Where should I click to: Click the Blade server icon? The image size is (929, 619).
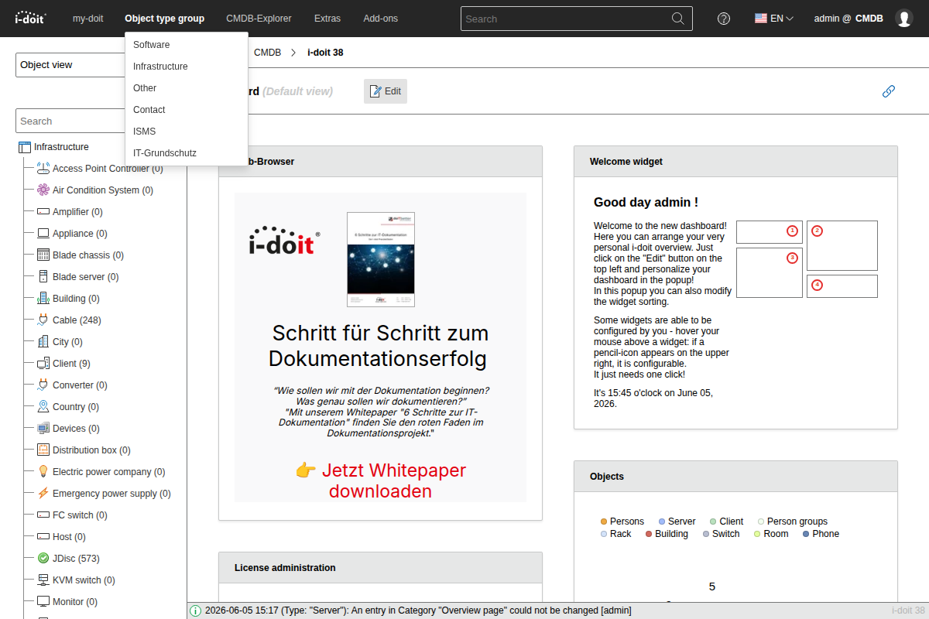click(x=43, y=277)
